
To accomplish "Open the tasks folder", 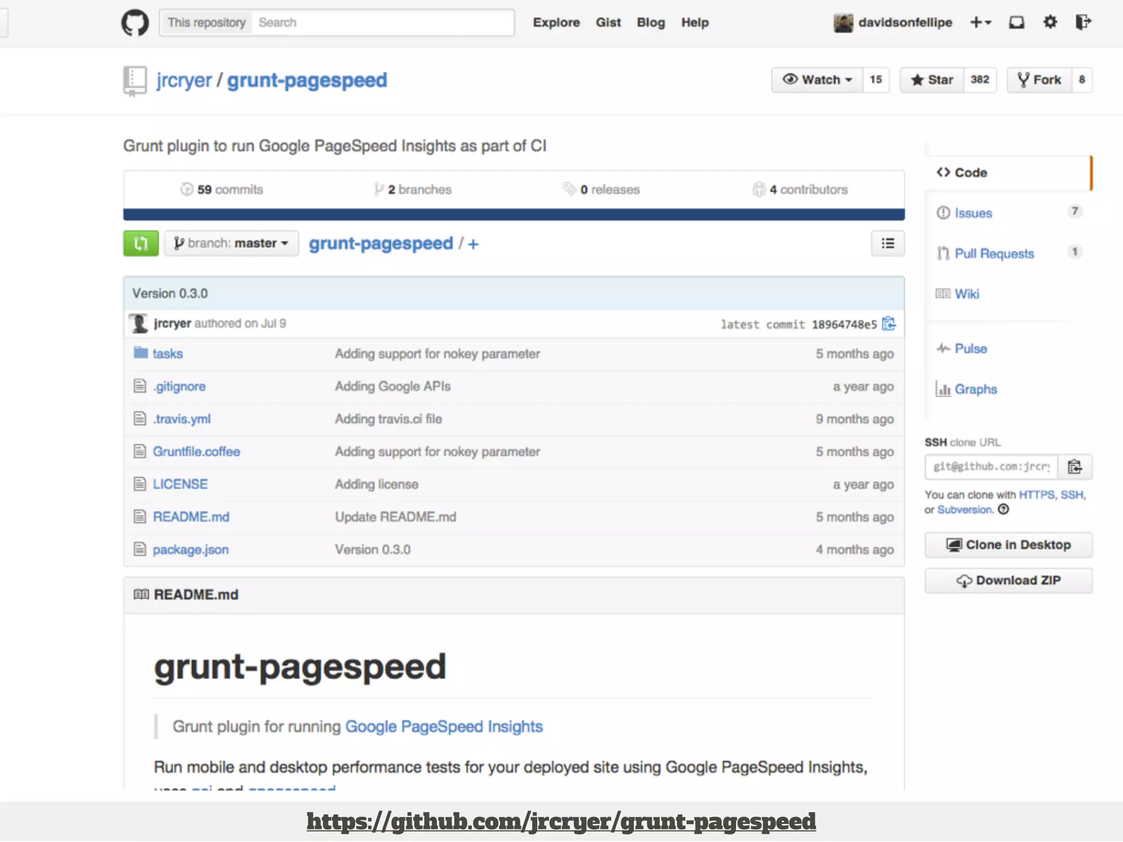I will click(x=167, y=354).
